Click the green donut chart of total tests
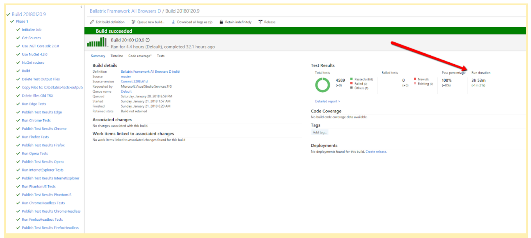Screen dimensions: 531x238 click(x=322, y=85)
